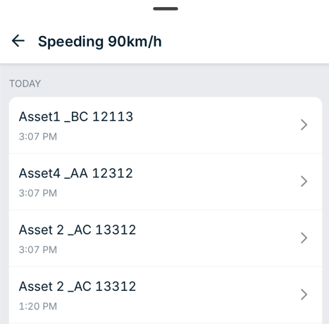Tap the 3:07 PM time below Asset 2
The width and height of the screenshot is (329, 324).
(x=38, y=250)
